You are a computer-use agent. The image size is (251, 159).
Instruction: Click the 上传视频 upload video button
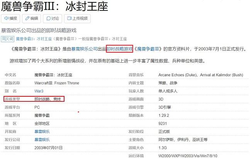pos(77,19)
